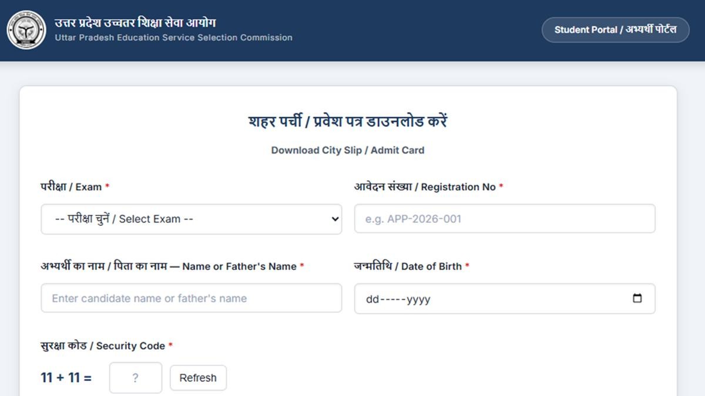Screen dimensions: 705x396
Task: Click the Download City Slip / Admit Card subtitle
Action: (x=347, y=150)
